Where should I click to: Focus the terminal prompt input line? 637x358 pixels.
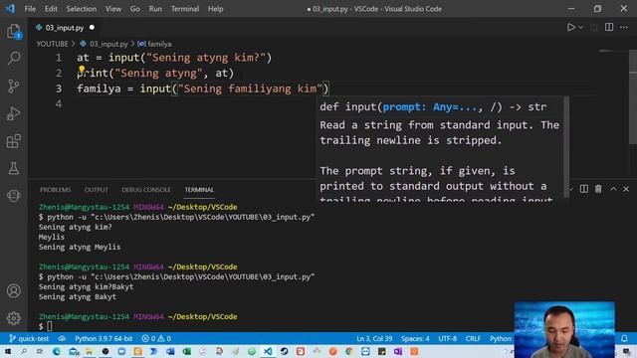pyautogui.click(x=49, y=326)
